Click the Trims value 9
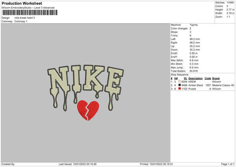 click(190, 35)
